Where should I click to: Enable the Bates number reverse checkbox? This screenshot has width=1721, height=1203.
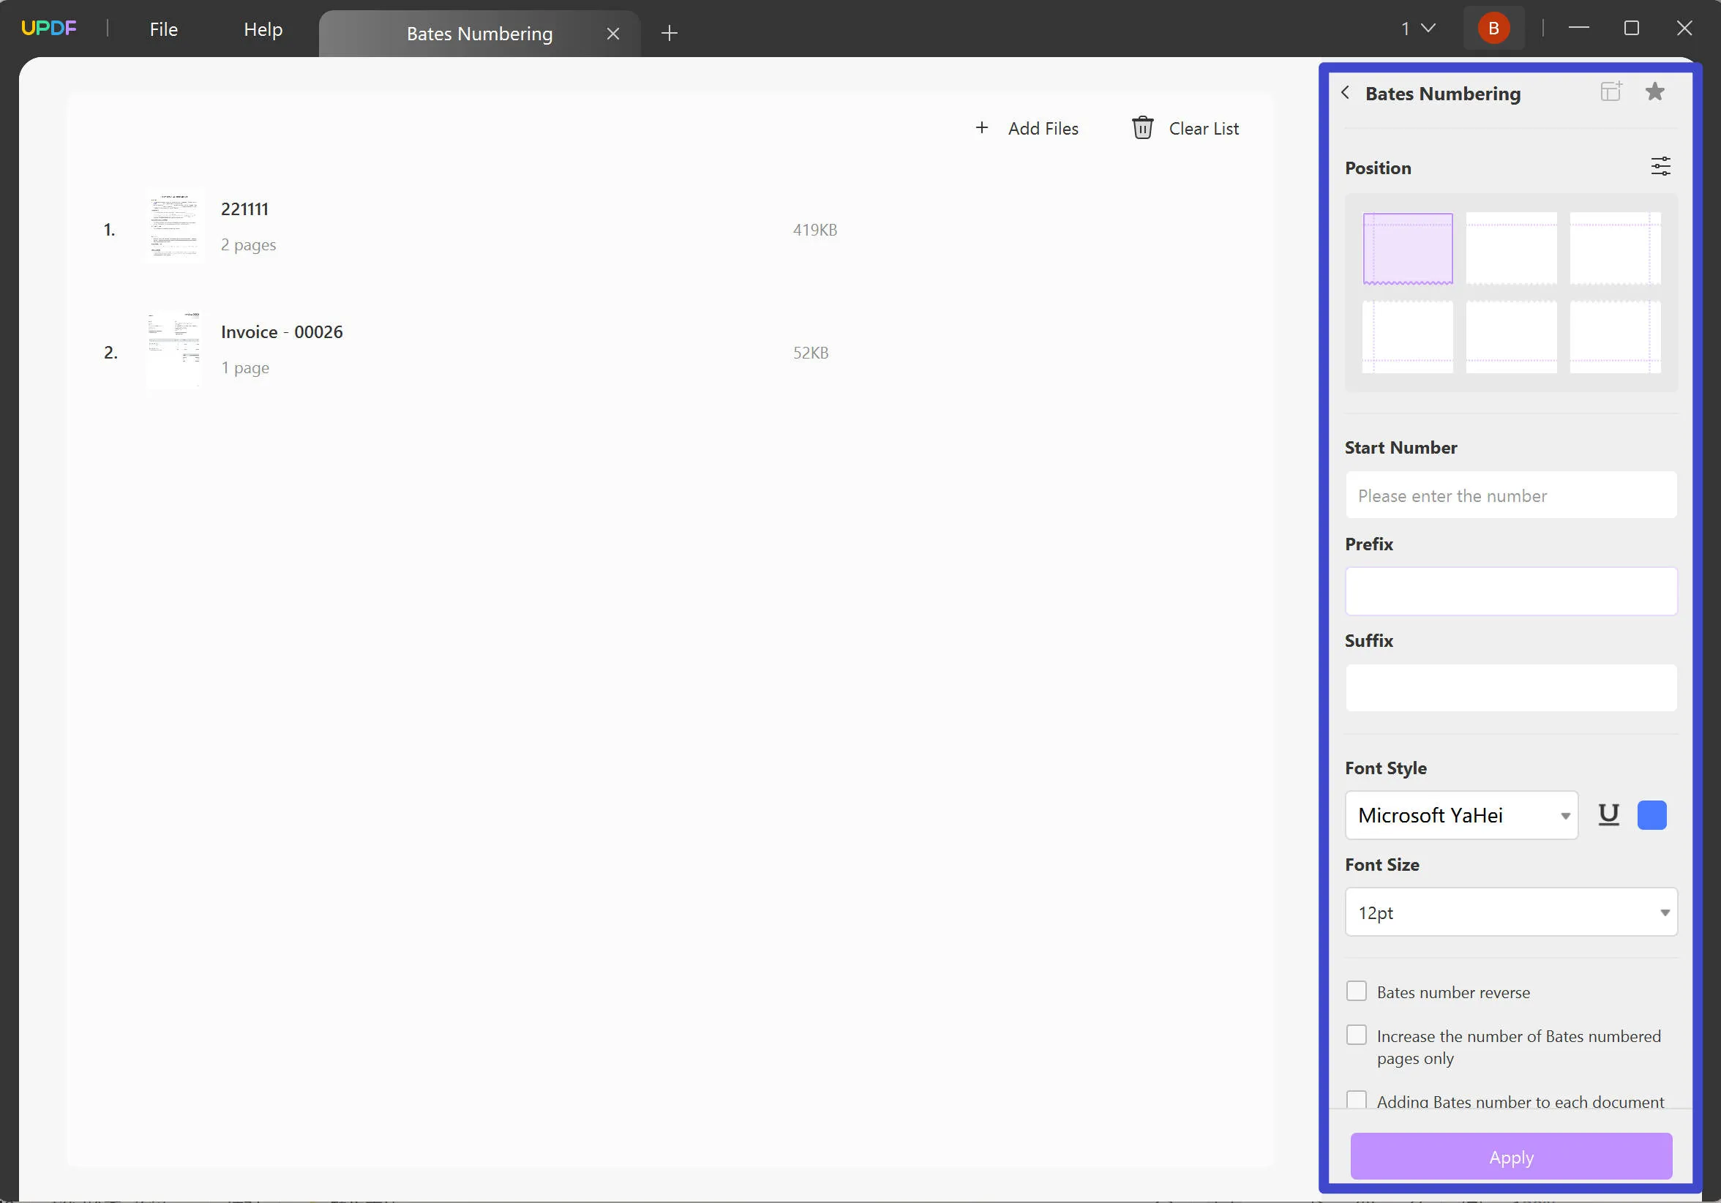tap(1357, 992)
